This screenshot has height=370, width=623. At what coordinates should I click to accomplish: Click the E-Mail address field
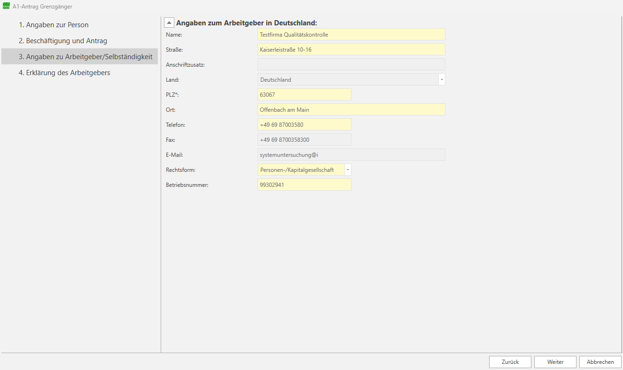tap(351, 155)
